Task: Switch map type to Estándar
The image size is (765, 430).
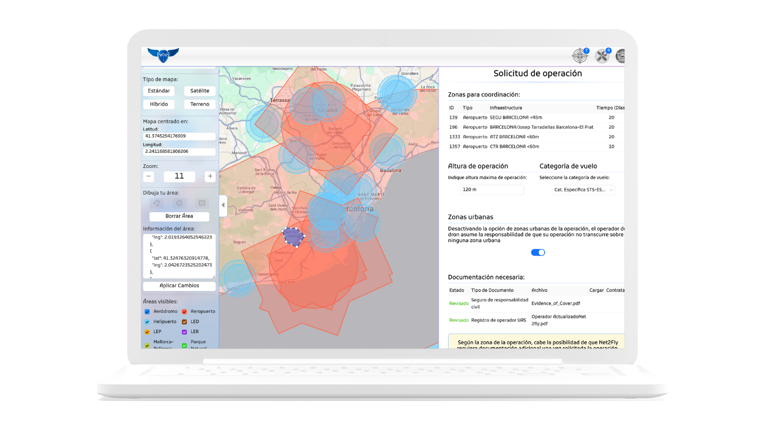Action: coord(159,91)
